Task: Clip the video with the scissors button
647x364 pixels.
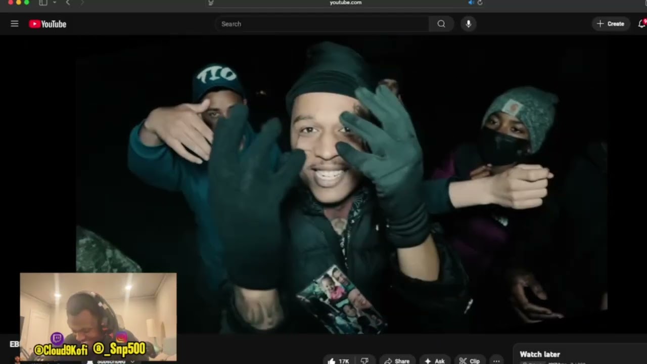Action: pyautogui.click(x=470, y=360)
